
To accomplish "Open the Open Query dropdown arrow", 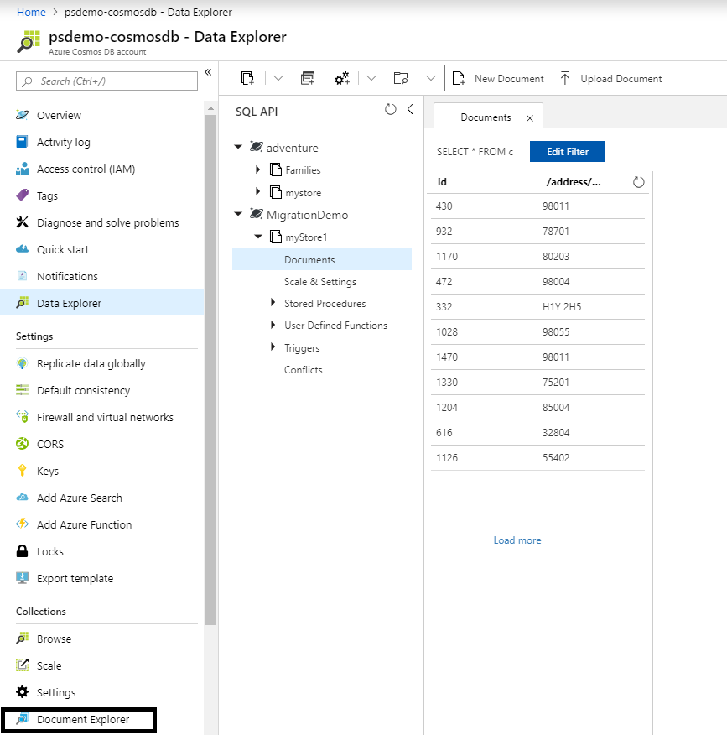I will 431,78.
